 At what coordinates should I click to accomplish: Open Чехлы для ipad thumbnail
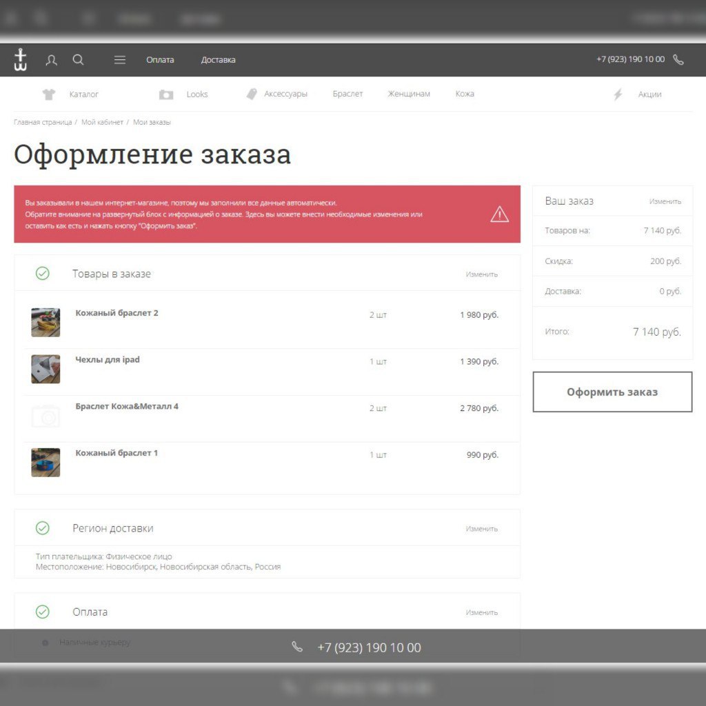[46, 370]
